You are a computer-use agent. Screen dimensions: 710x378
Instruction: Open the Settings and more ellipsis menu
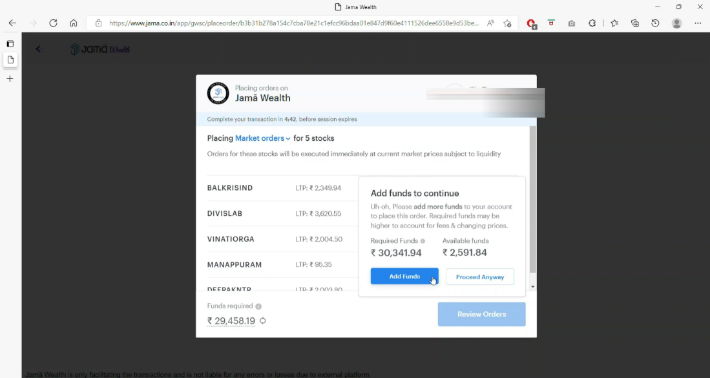[x=698, y=23]
